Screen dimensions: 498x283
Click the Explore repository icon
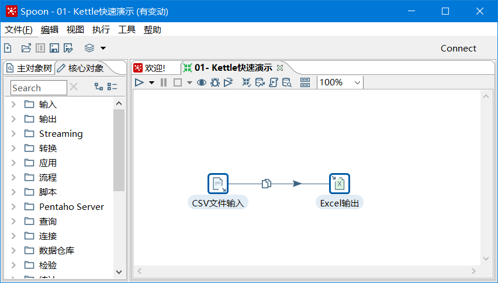tap(40, 49)
